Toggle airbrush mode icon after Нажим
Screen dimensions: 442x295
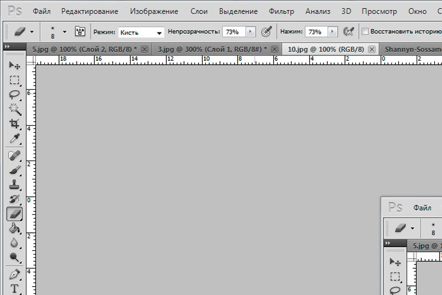349,31
